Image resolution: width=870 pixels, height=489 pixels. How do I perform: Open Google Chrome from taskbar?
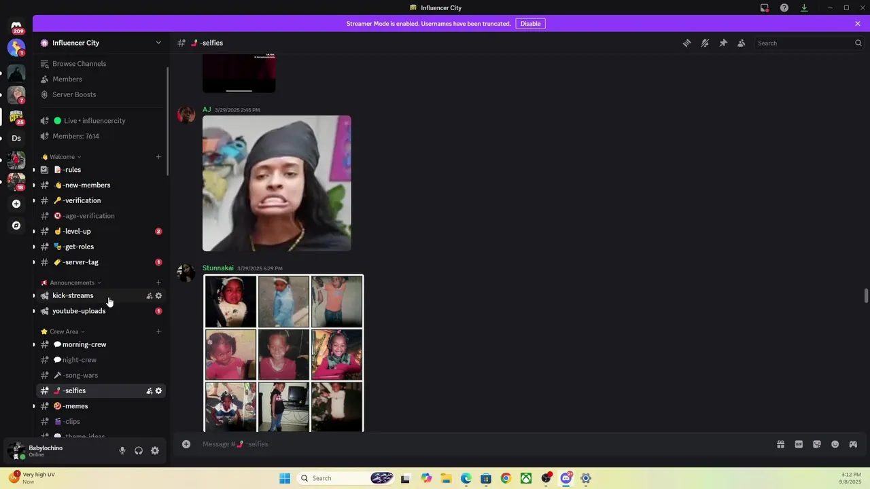tap(506, 478)
